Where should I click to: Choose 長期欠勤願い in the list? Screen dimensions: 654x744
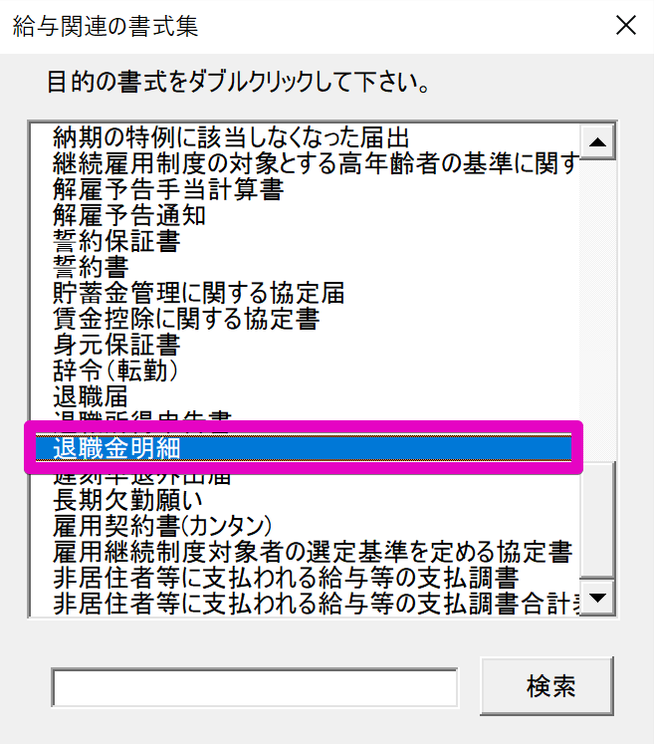[127, 500]
